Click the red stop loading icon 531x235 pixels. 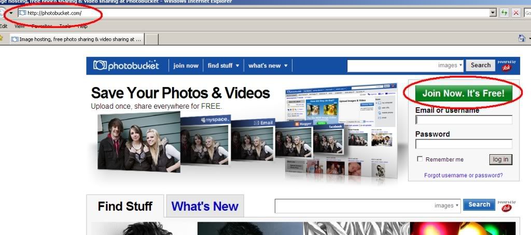coord(516,13)
